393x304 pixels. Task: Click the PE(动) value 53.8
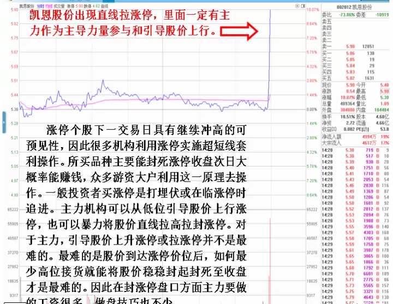(x=384, y=129)
